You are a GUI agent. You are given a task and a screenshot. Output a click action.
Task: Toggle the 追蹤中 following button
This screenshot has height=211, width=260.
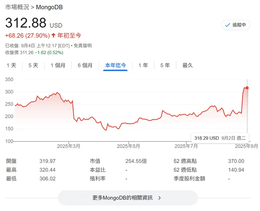tap(236, 25)
